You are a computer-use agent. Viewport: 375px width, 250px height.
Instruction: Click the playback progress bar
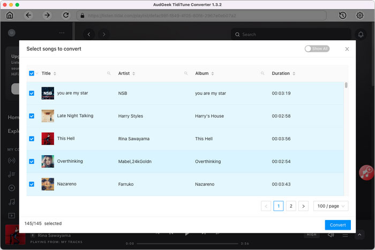click(187, 244)
